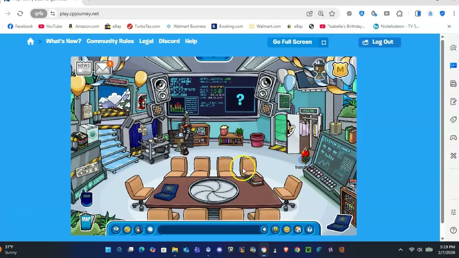
Task: Click the penguin named frendykid
Action: click(305, 158)
